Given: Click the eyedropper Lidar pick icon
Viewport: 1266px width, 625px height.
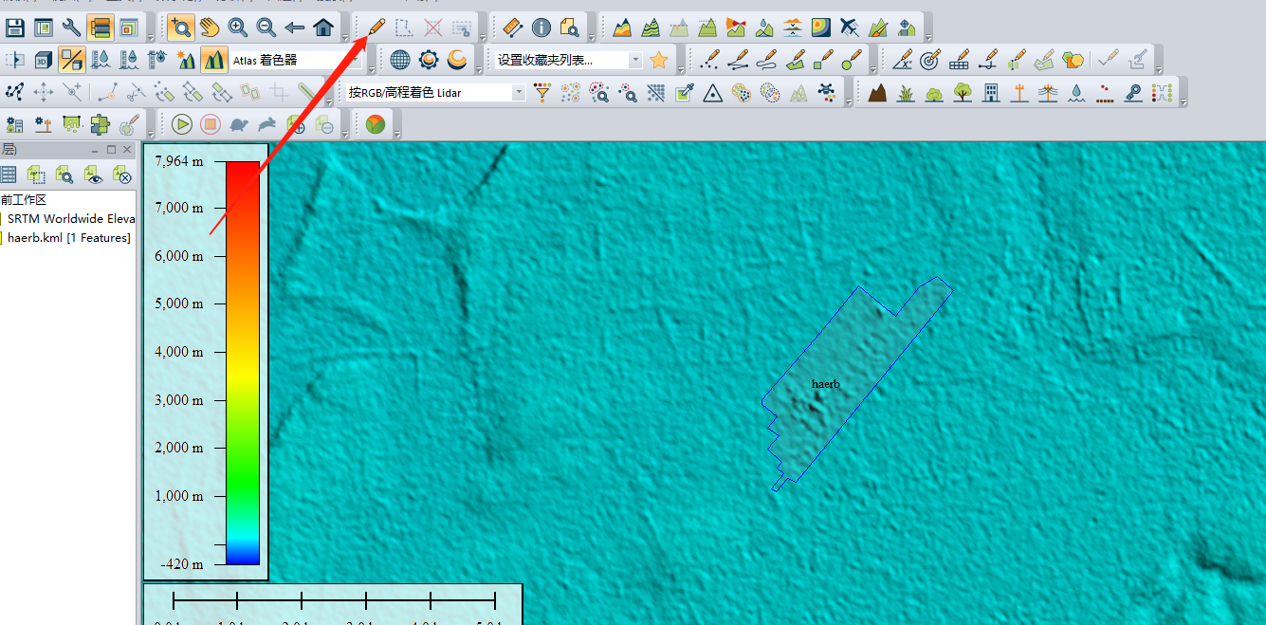Looking at the screenshot, I should [685, 92].
